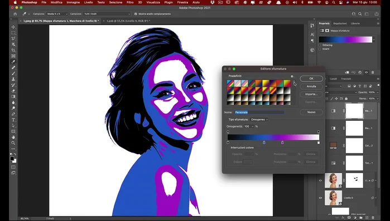390x221 pixels.
Task: Click the foreground color swatch
Action: pos(12,159)
